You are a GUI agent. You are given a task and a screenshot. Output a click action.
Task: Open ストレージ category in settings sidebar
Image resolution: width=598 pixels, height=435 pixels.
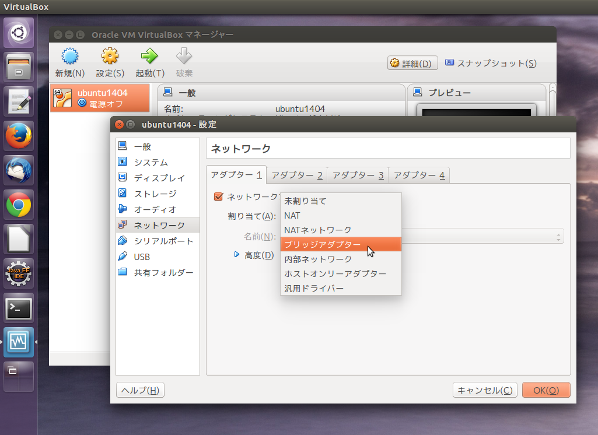pos(158,194)
